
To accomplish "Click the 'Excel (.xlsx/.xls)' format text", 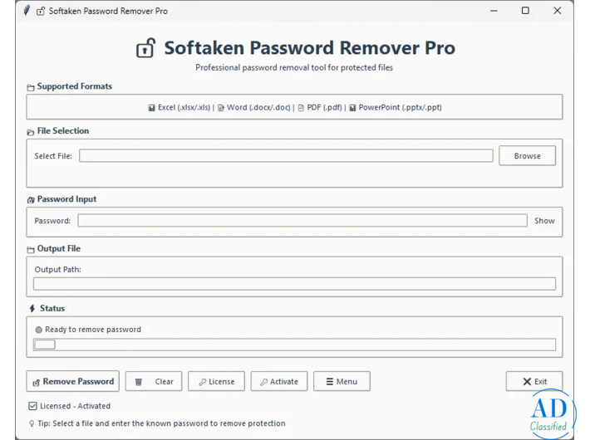I will (184, 108).
